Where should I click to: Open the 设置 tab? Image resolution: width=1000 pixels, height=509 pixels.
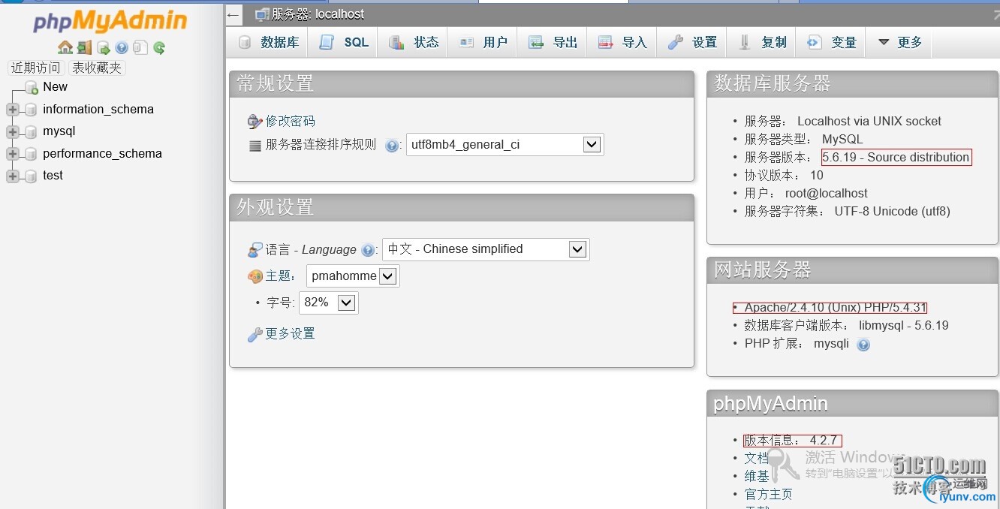point(691,43)
